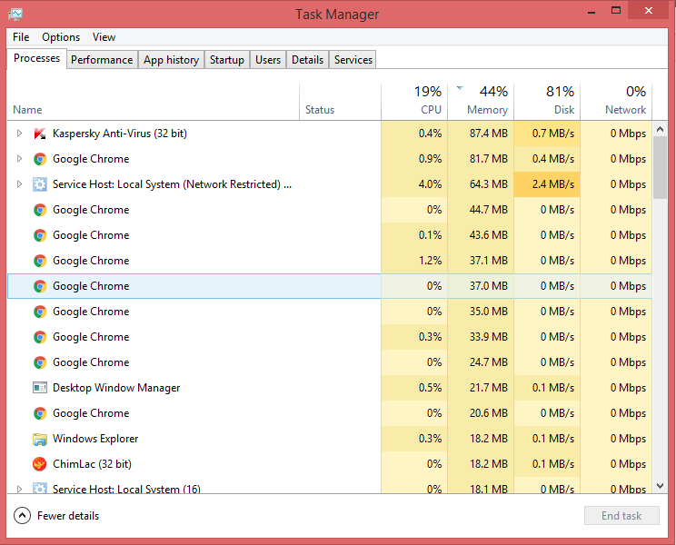Expand the first Google Chrome process group
The width and height of the screenshot is (676, 545).
pos(19,159)
